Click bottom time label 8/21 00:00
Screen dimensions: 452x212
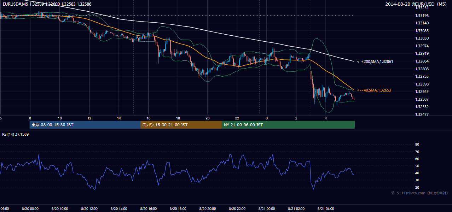click(x=267, y=209)
